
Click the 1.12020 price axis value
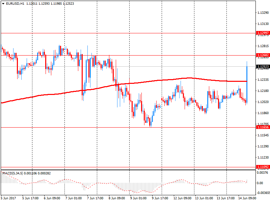click(263, 102)
